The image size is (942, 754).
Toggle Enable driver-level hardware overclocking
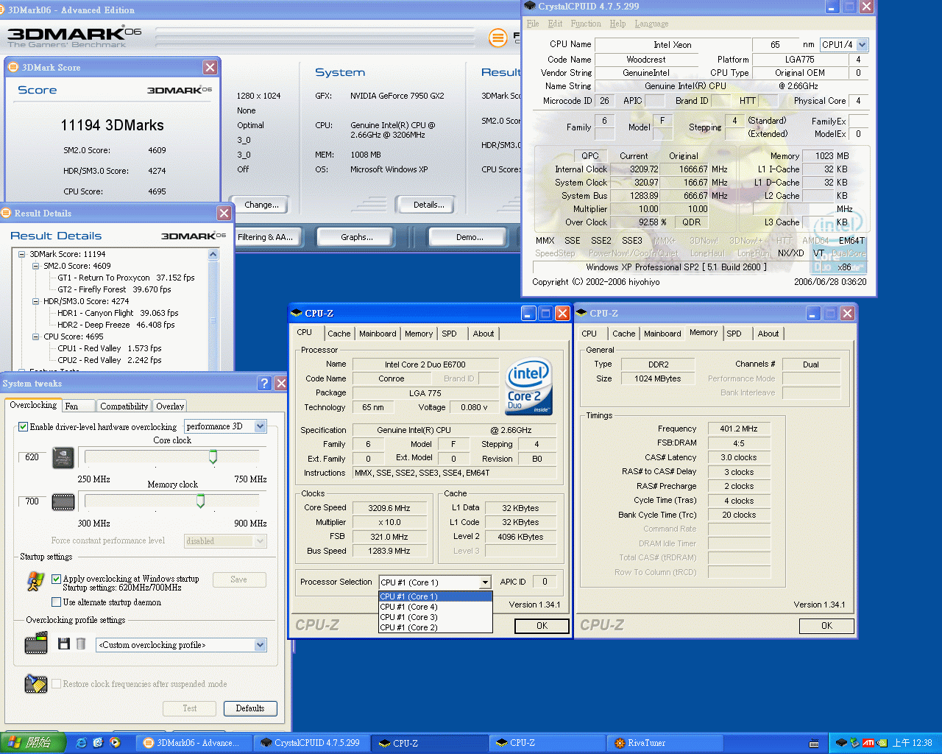pyautogui.click(x=23, y=426)
